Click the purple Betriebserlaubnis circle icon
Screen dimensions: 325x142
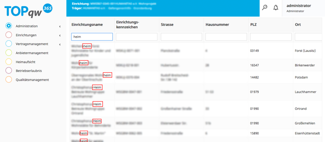[x=9, y=71]
